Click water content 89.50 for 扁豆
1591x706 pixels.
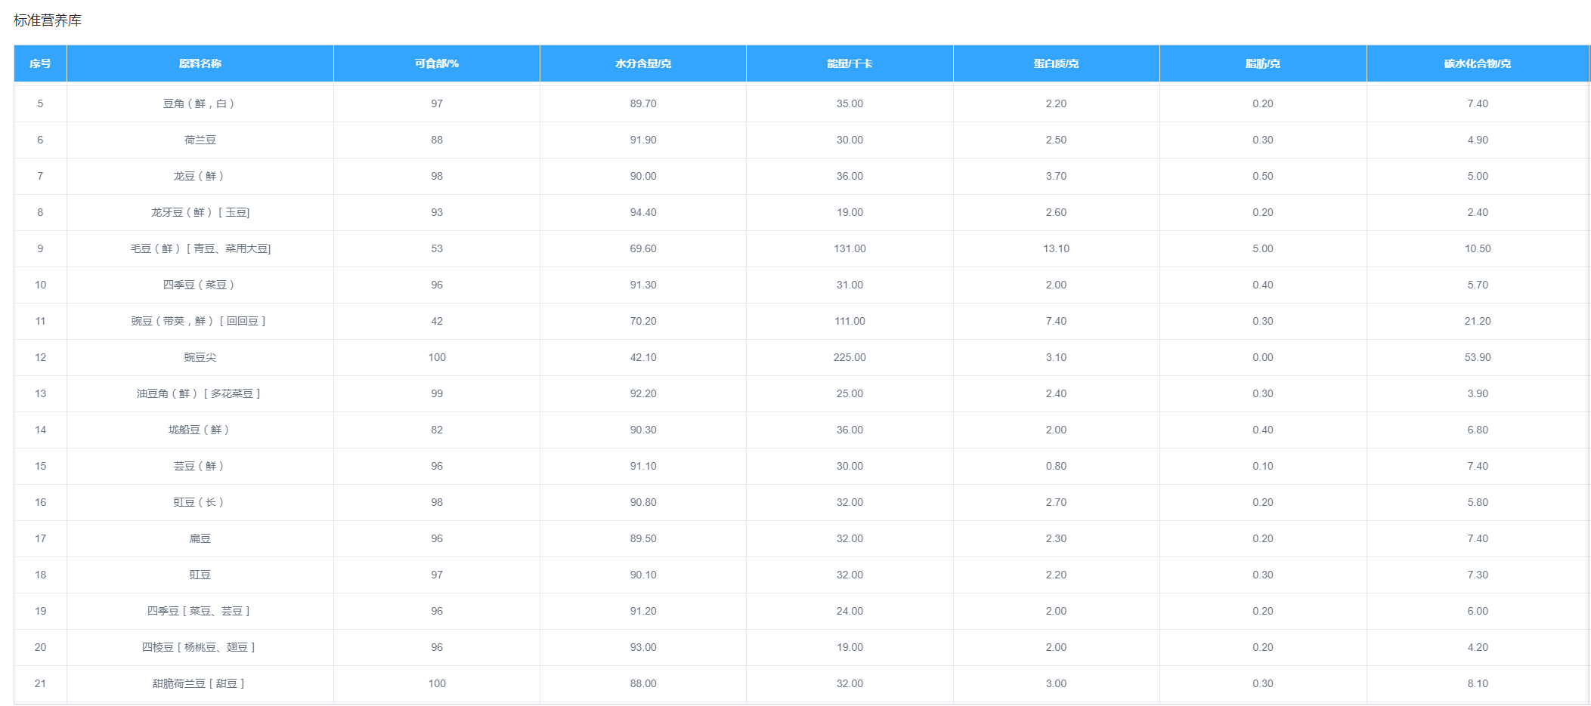[643, 538]
